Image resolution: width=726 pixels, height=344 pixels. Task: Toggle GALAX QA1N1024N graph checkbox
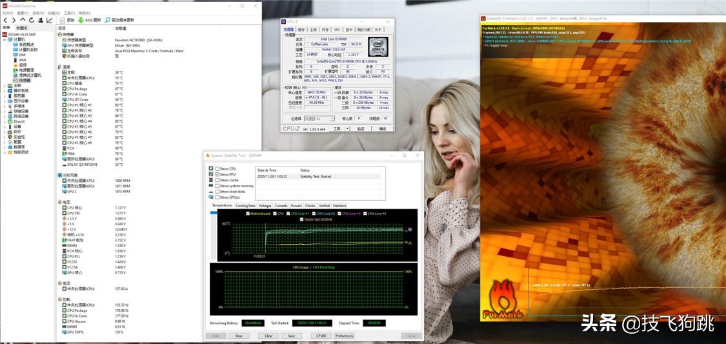(x=302, y=219)
